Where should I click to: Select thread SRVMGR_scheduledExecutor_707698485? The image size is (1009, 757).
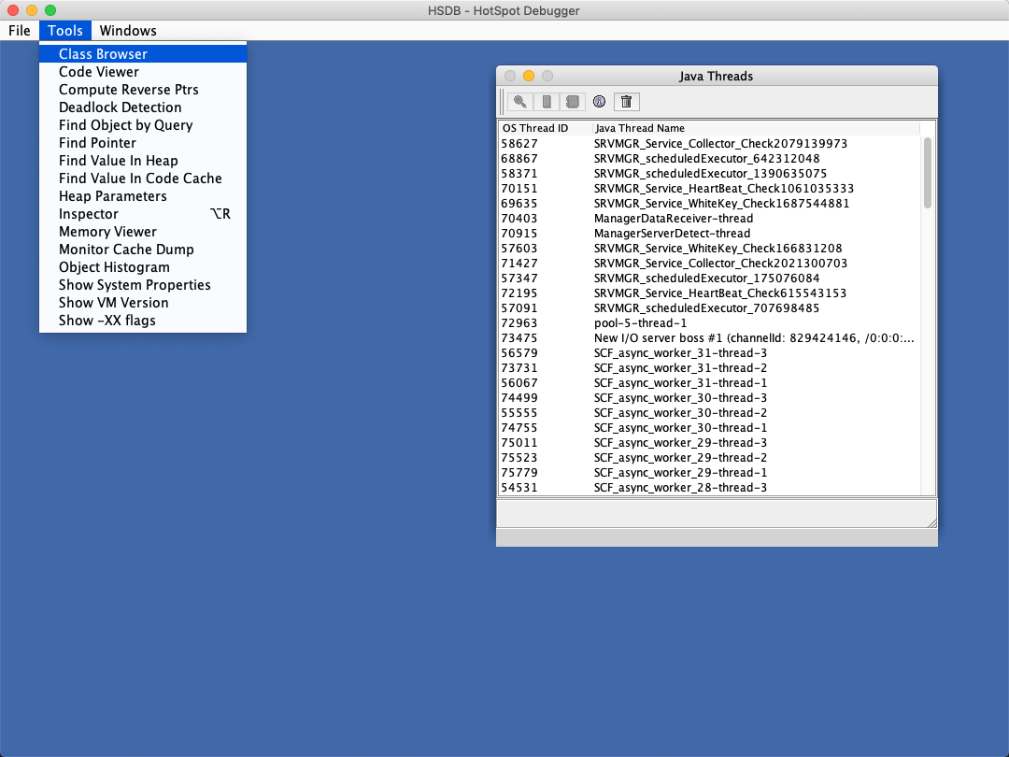coord(710,308)
